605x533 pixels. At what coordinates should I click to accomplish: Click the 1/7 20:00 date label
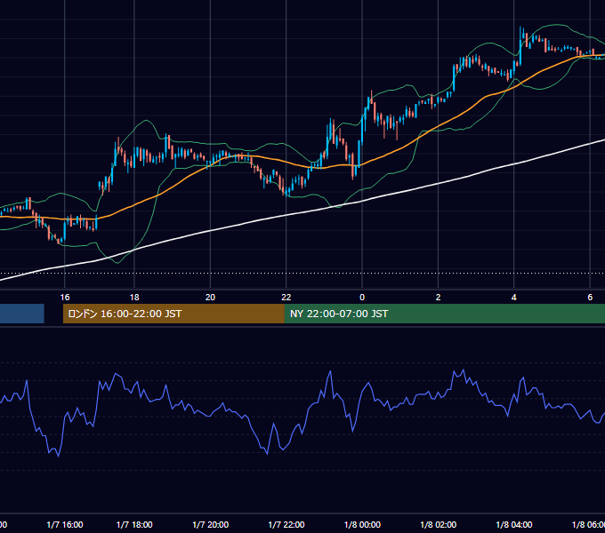(210, 524)
